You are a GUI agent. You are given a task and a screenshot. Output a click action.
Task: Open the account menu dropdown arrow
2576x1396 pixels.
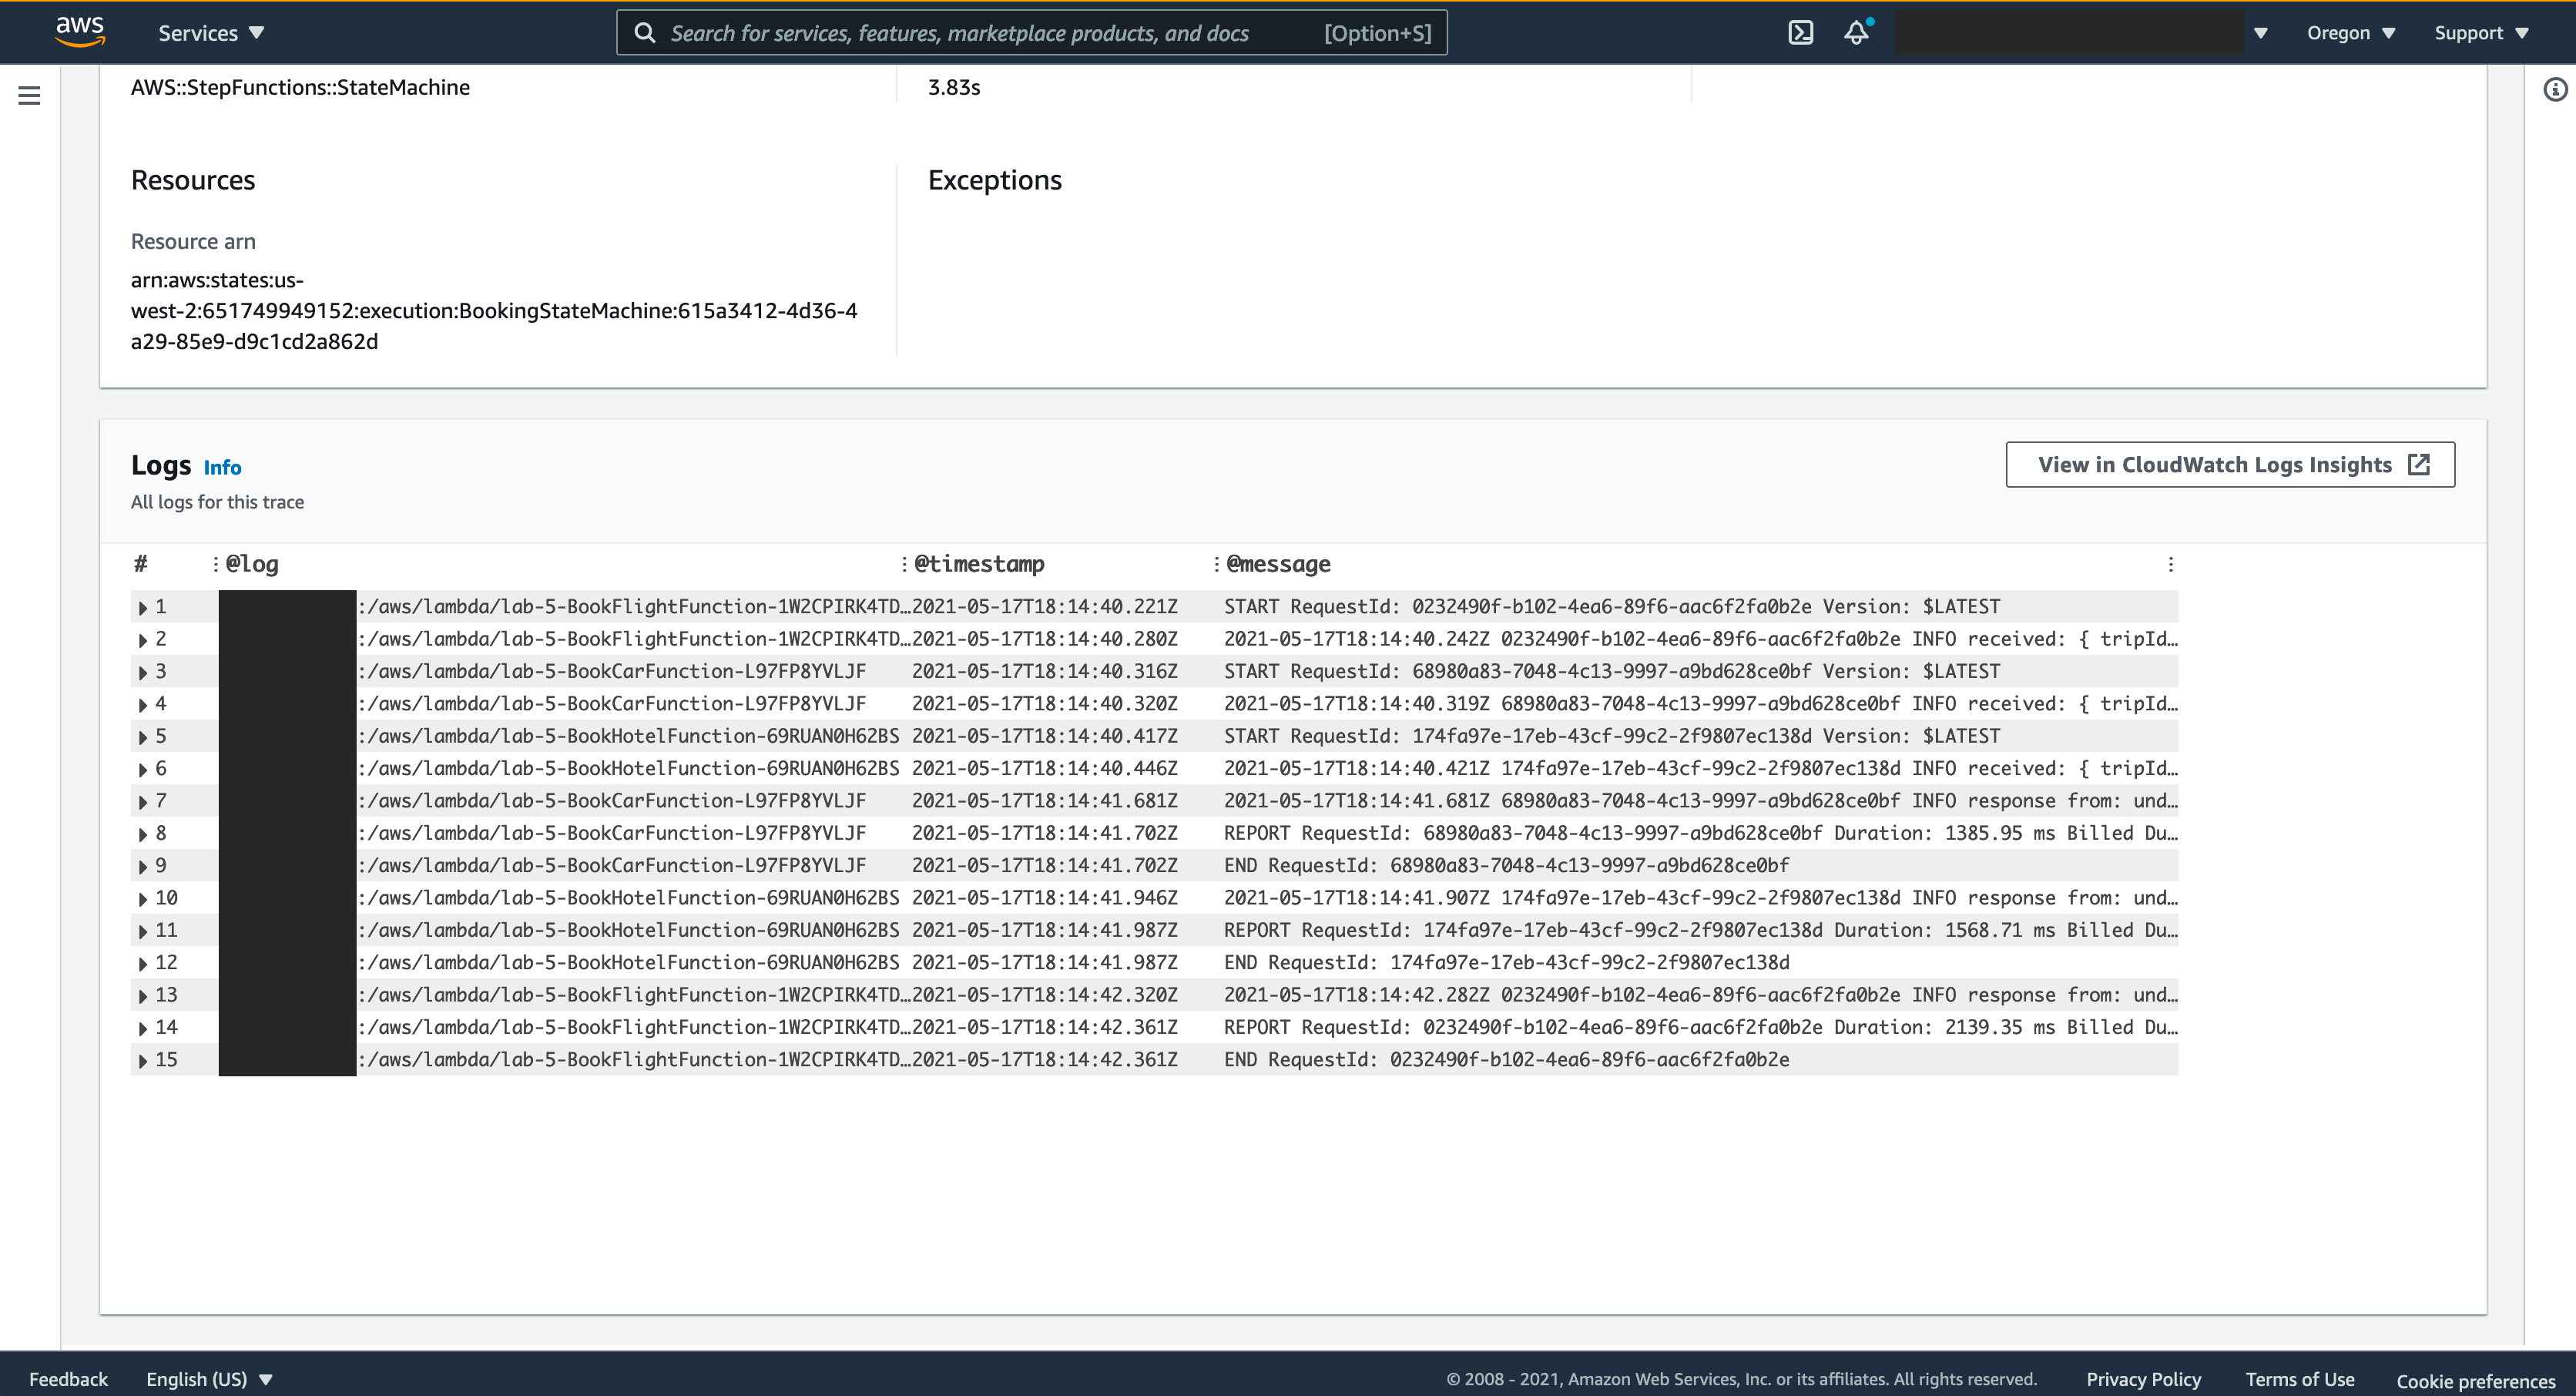[x=2260, y=33]
